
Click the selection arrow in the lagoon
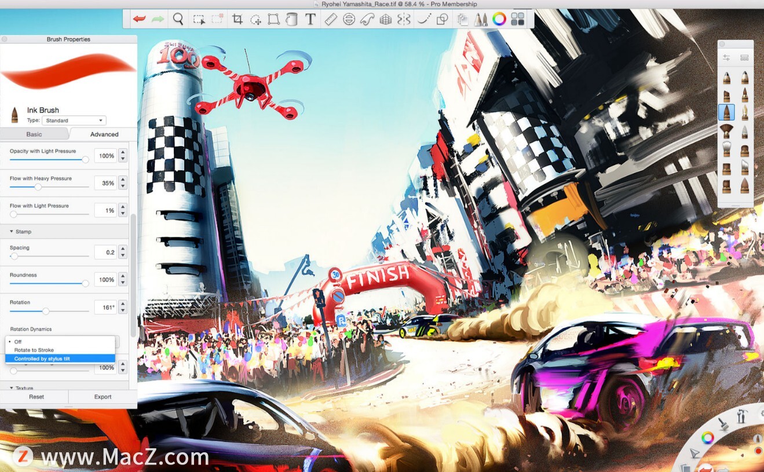(x=694, y=453)
